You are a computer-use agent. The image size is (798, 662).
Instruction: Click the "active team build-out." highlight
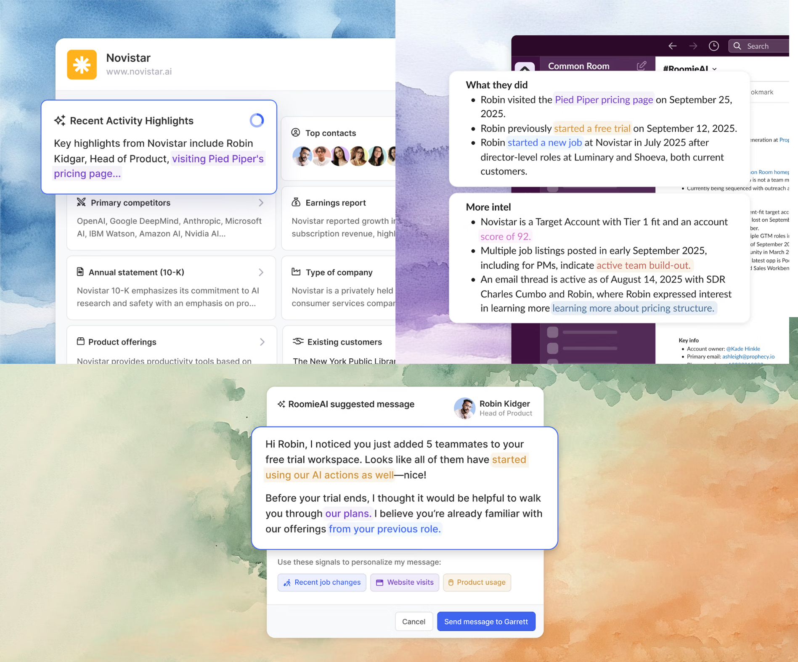pyautogui.click(x=644, y=265)
